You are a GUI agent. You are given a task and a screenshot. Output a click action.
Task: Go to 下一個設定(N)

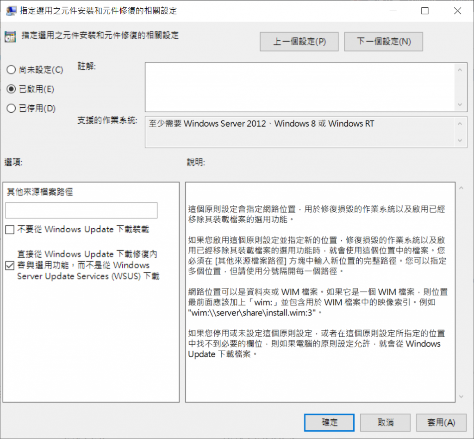tap(383, 42)
